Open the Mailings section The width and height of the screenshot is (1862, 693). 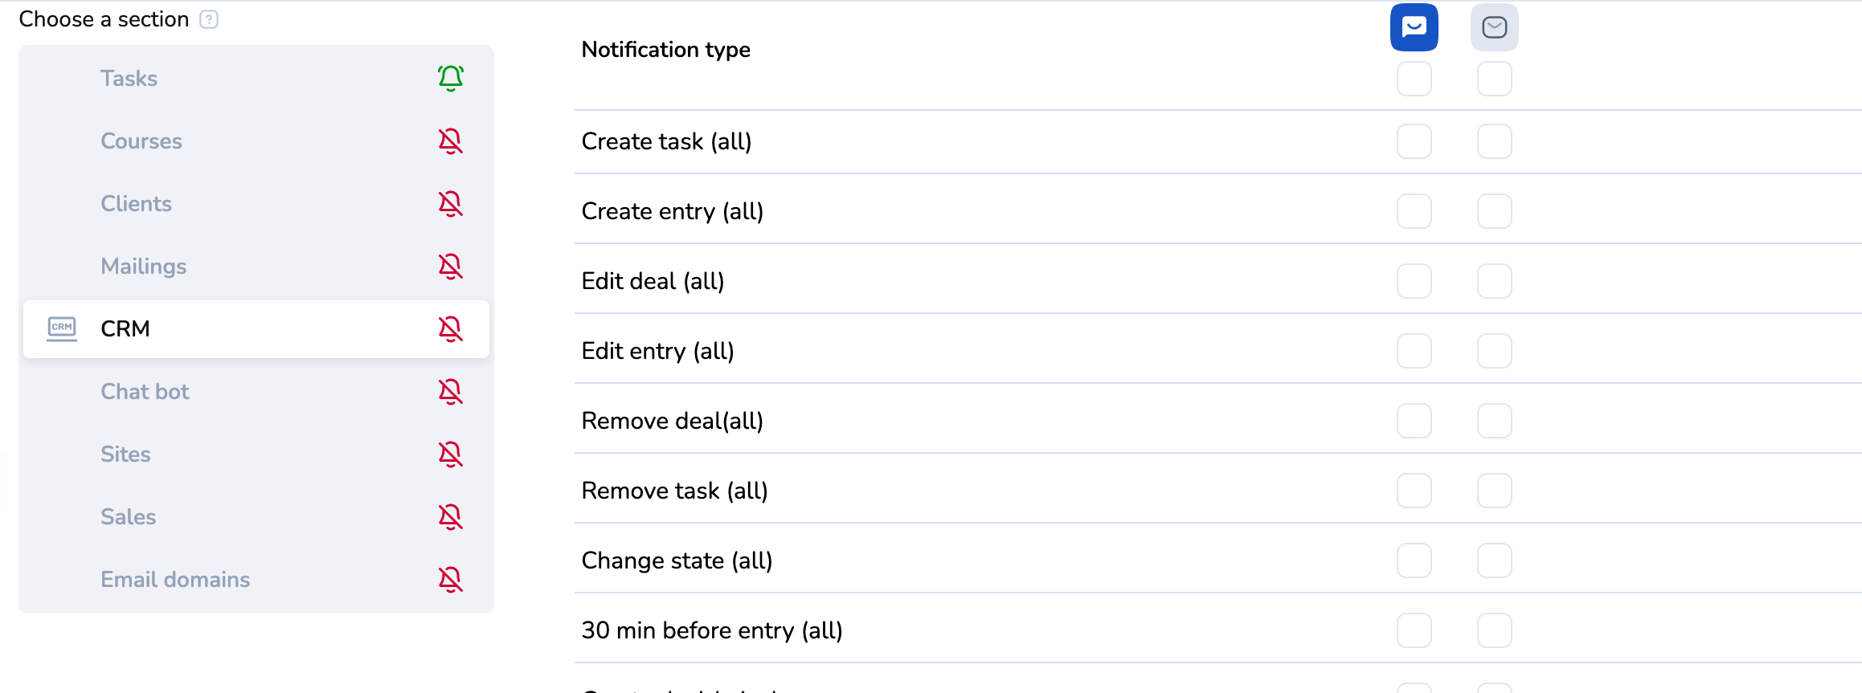click(144, 267)
